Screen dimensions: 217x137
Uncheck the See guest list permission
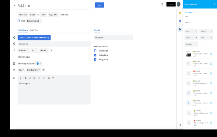(x=95, y=59)
